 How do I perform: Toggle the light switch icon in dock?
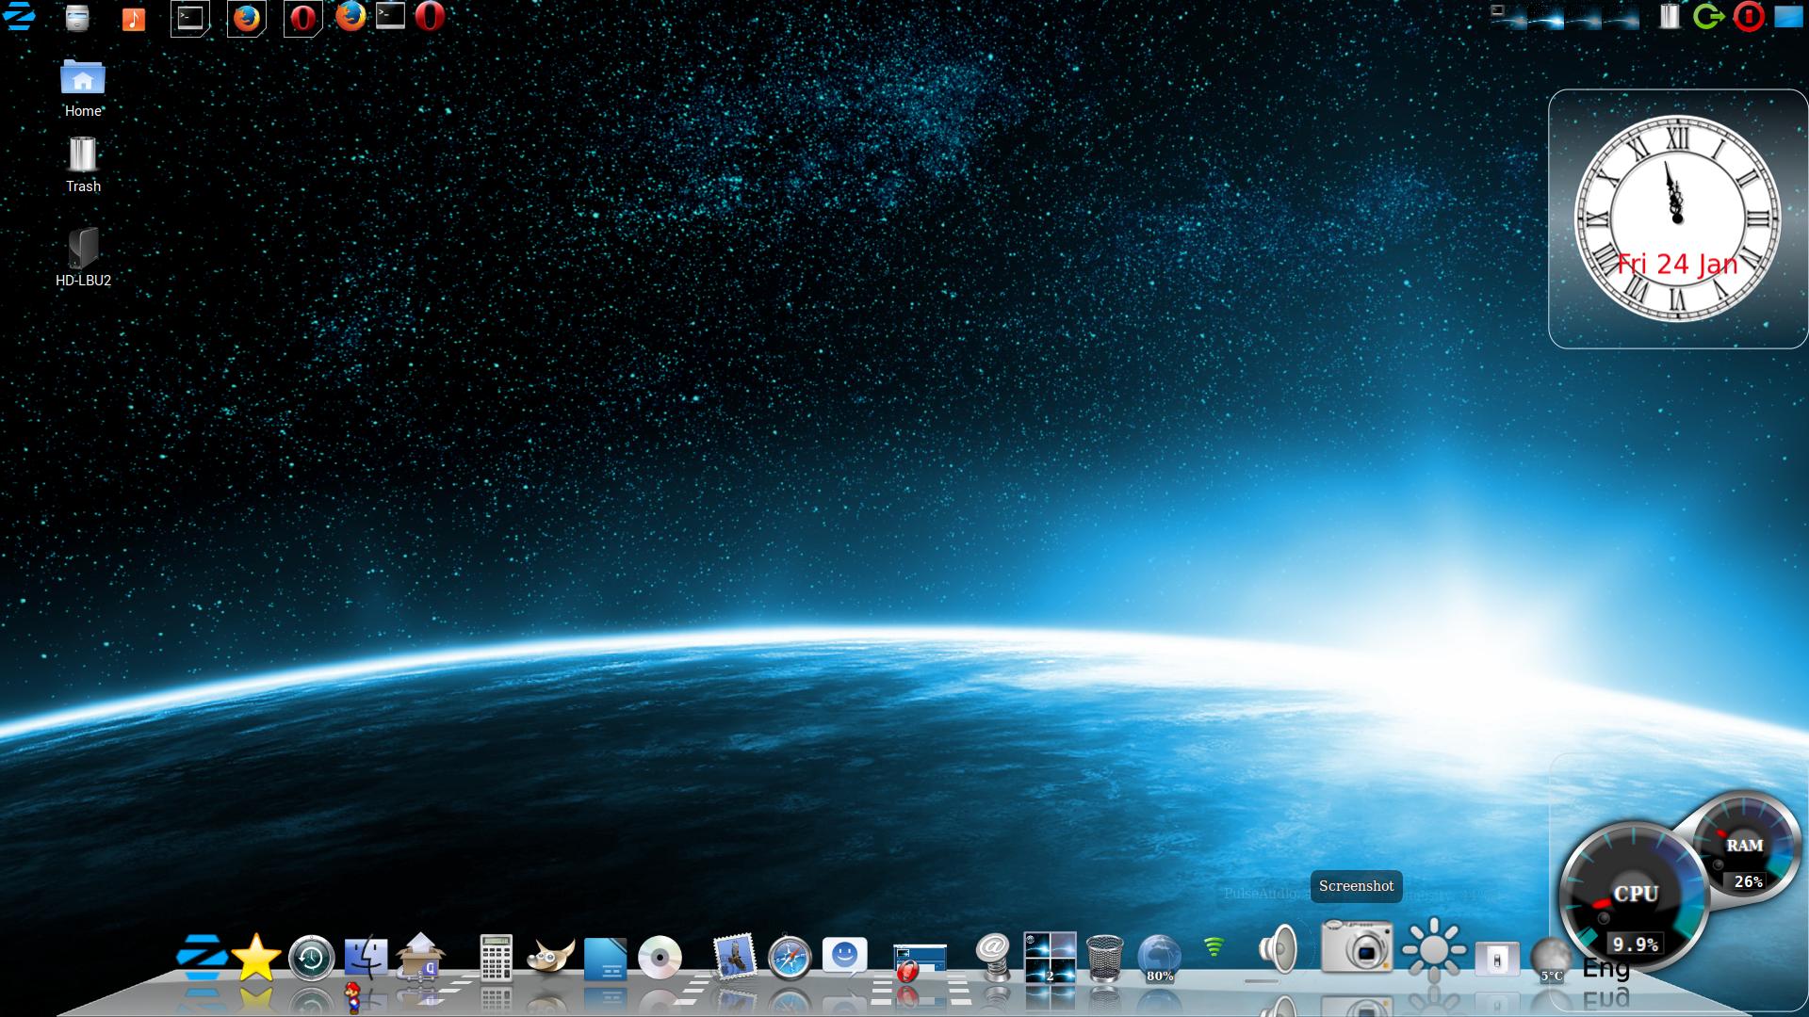pos(1496,959)
